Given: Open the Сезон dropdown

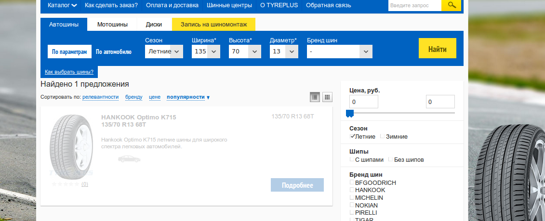Looking at the screenshot, I should click(164, 52).
